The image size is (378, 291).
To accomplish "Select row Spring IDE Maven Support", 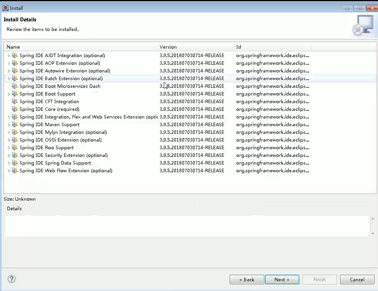I will click(190, 124).
